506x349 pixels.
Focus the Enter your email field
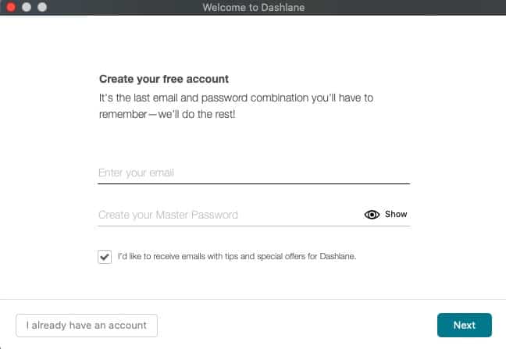254,173
